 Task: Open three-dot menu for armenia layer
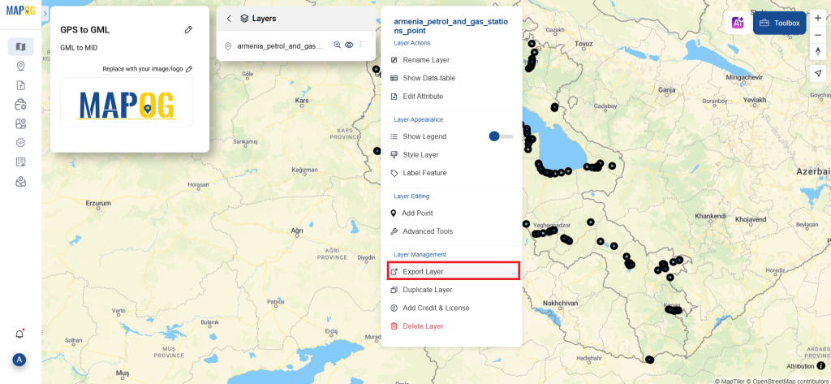click(360, 45)
